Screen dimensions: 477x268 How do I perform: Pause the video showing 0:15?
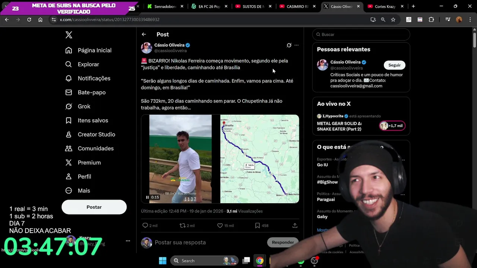point(148,197)
